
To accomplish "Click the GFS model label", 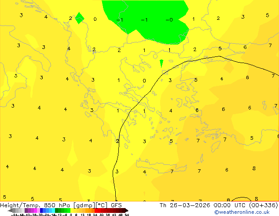I will pos(116,205).
